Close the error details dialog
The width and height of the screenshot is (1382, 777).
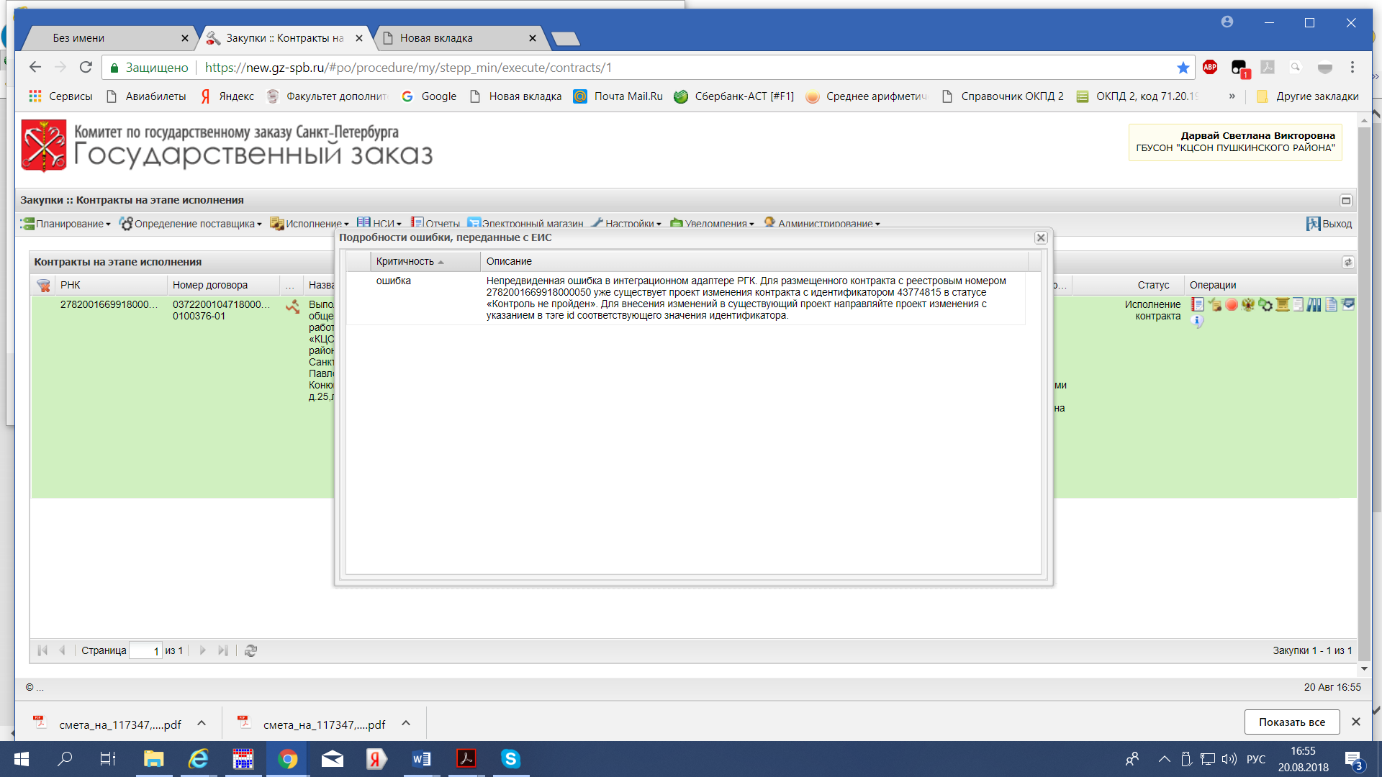tap(1040, 237)
